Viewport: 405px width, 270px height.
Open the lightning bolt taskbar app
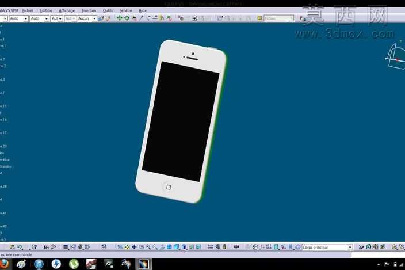56,264
